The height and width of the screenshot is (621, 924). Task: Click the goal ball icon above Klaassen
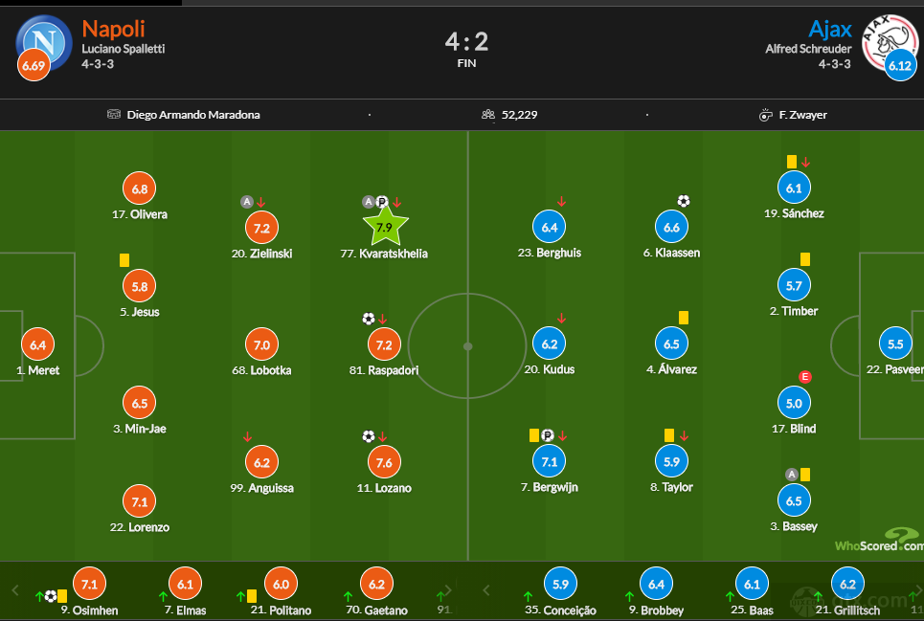pos(684,201)
